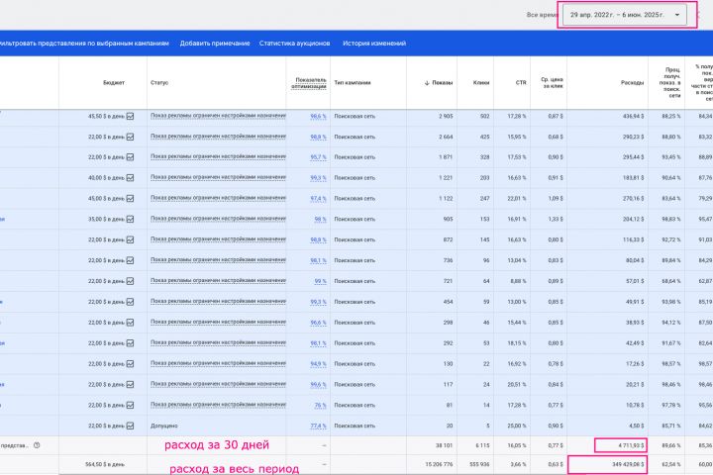Screen dimensions: 713x475
Task: Click total clicks 555 936
Action: (479, 464)
